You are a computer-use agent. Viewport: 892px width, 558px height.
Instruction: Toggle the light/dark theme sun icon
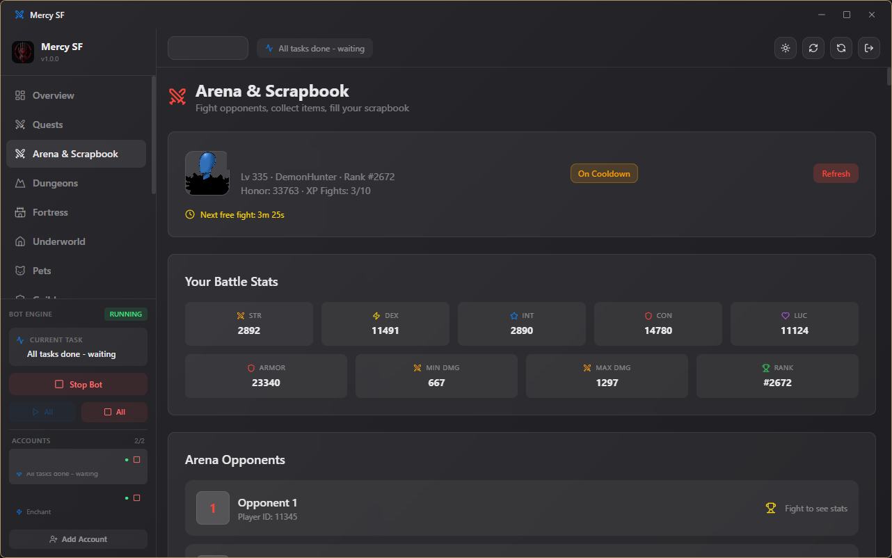[x=786, y=48]
